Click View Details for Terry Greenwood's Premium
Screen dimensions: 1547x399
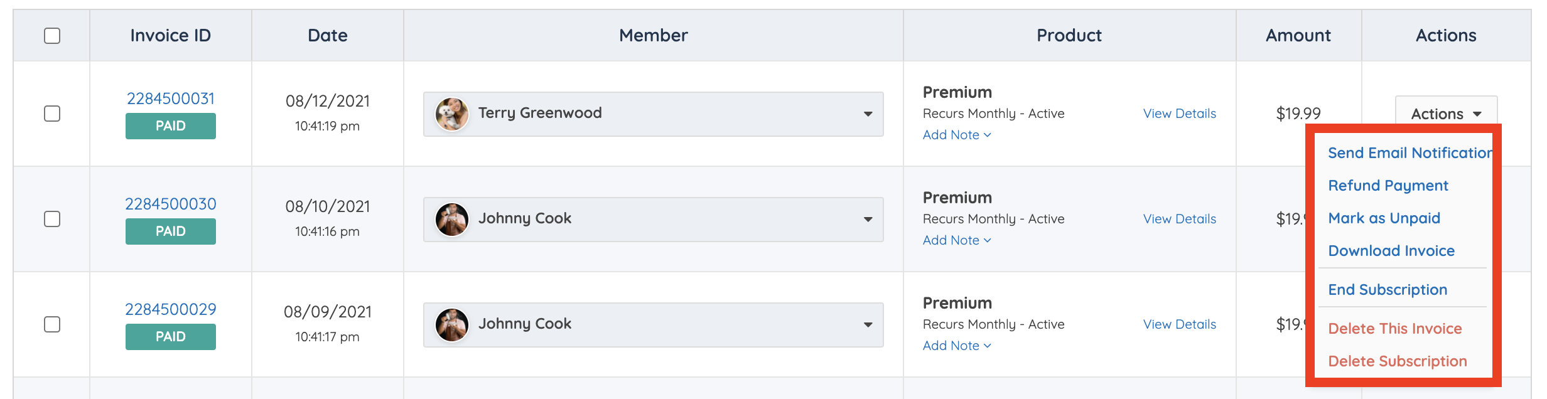[x=1180, y=114]
